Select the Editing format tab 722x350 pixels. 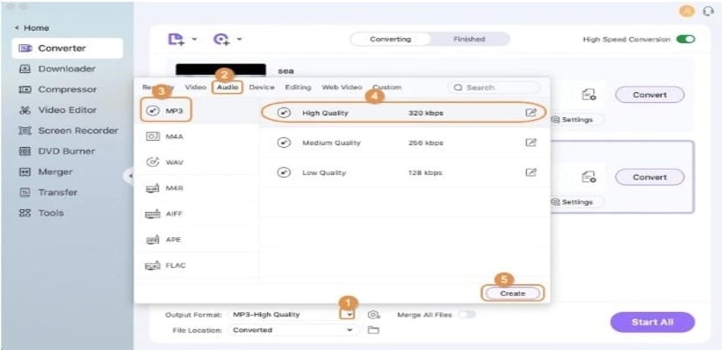click(x=298, y=87)
